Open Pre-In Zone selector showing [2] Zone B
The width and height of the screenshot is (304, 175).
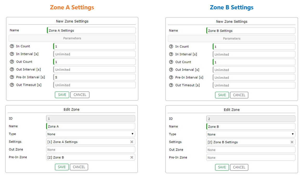90,157
